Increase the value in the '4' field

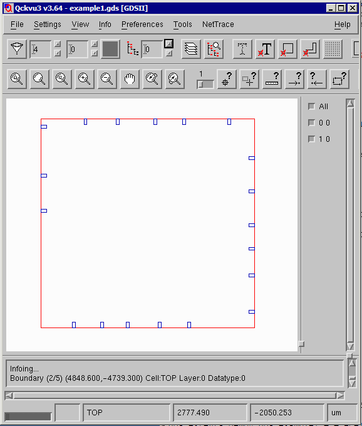point(58,44)
